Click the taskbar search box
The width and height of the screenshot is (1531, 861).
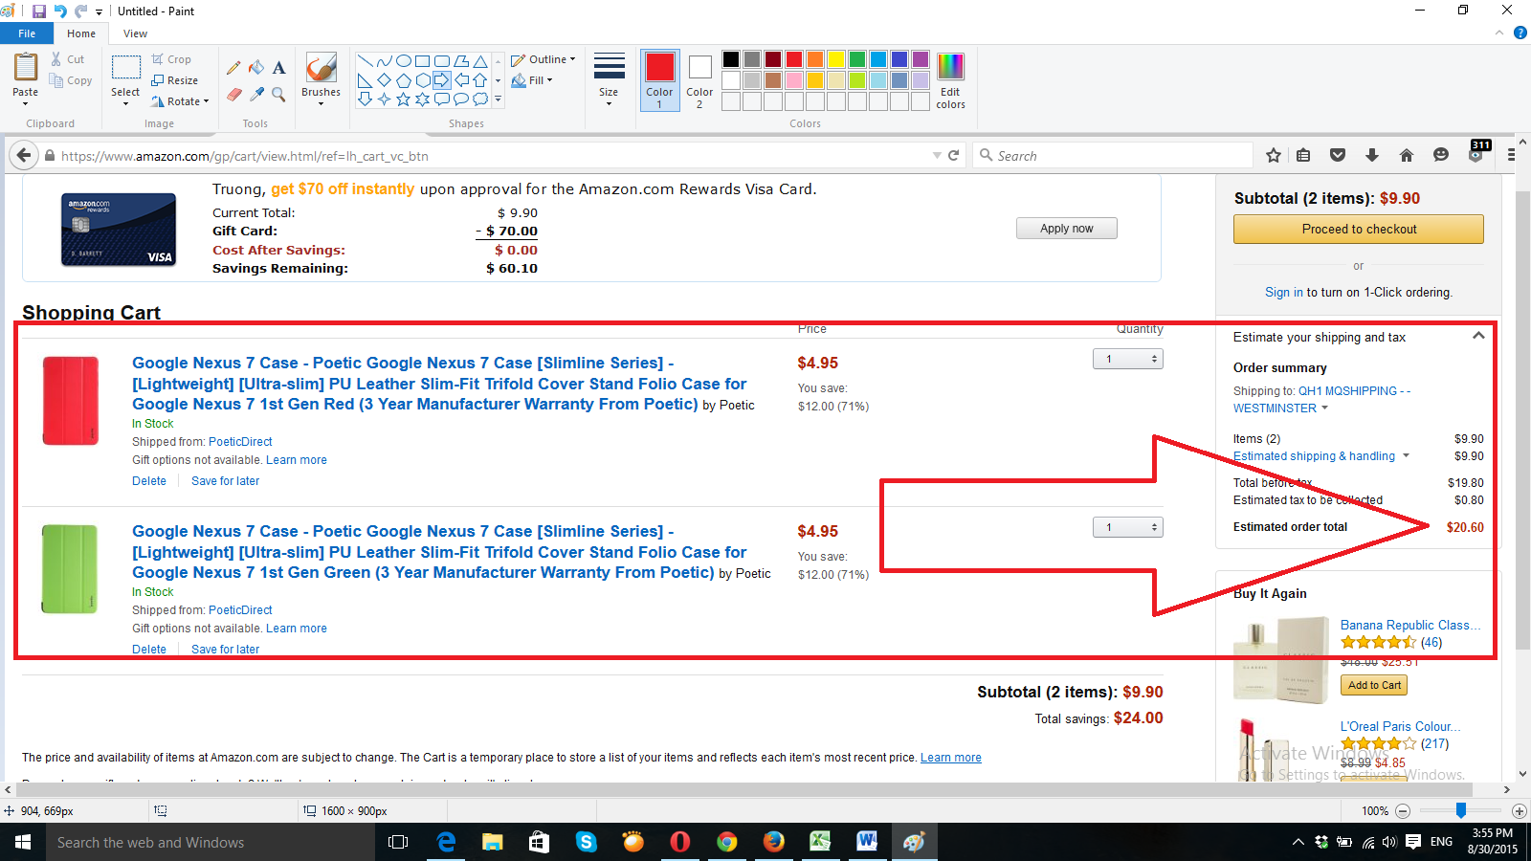coord(211,842)
